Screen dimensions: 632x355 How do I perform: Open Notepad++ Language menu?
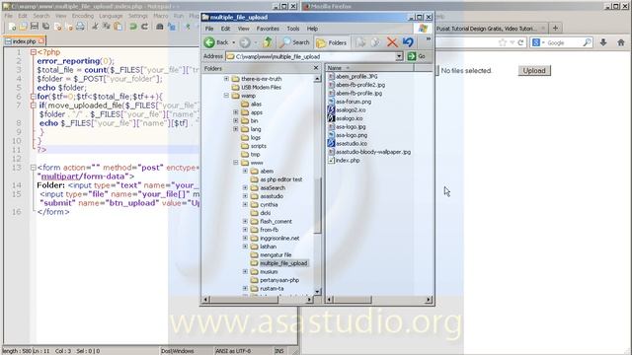111,16
